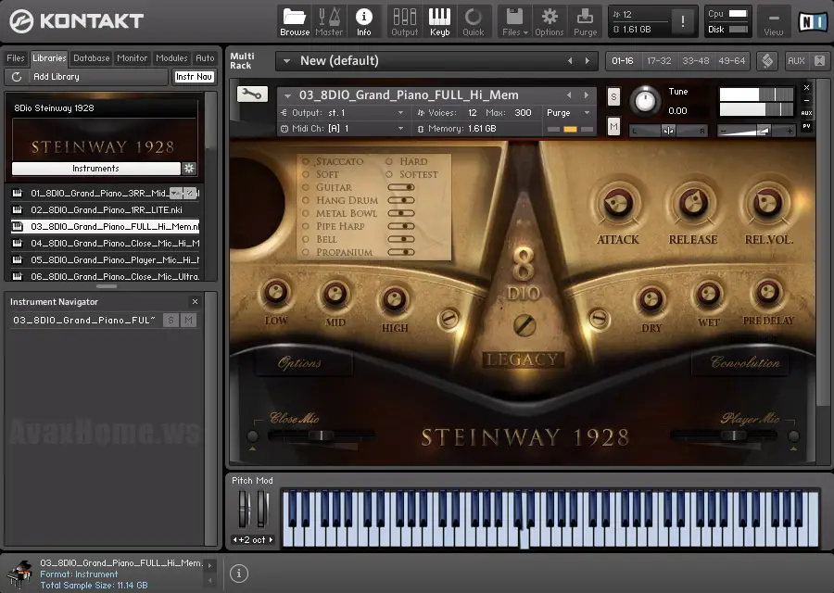
Task: Open the multi preset dropdown arrow for New (default)
Action: (x=286, y=61)
